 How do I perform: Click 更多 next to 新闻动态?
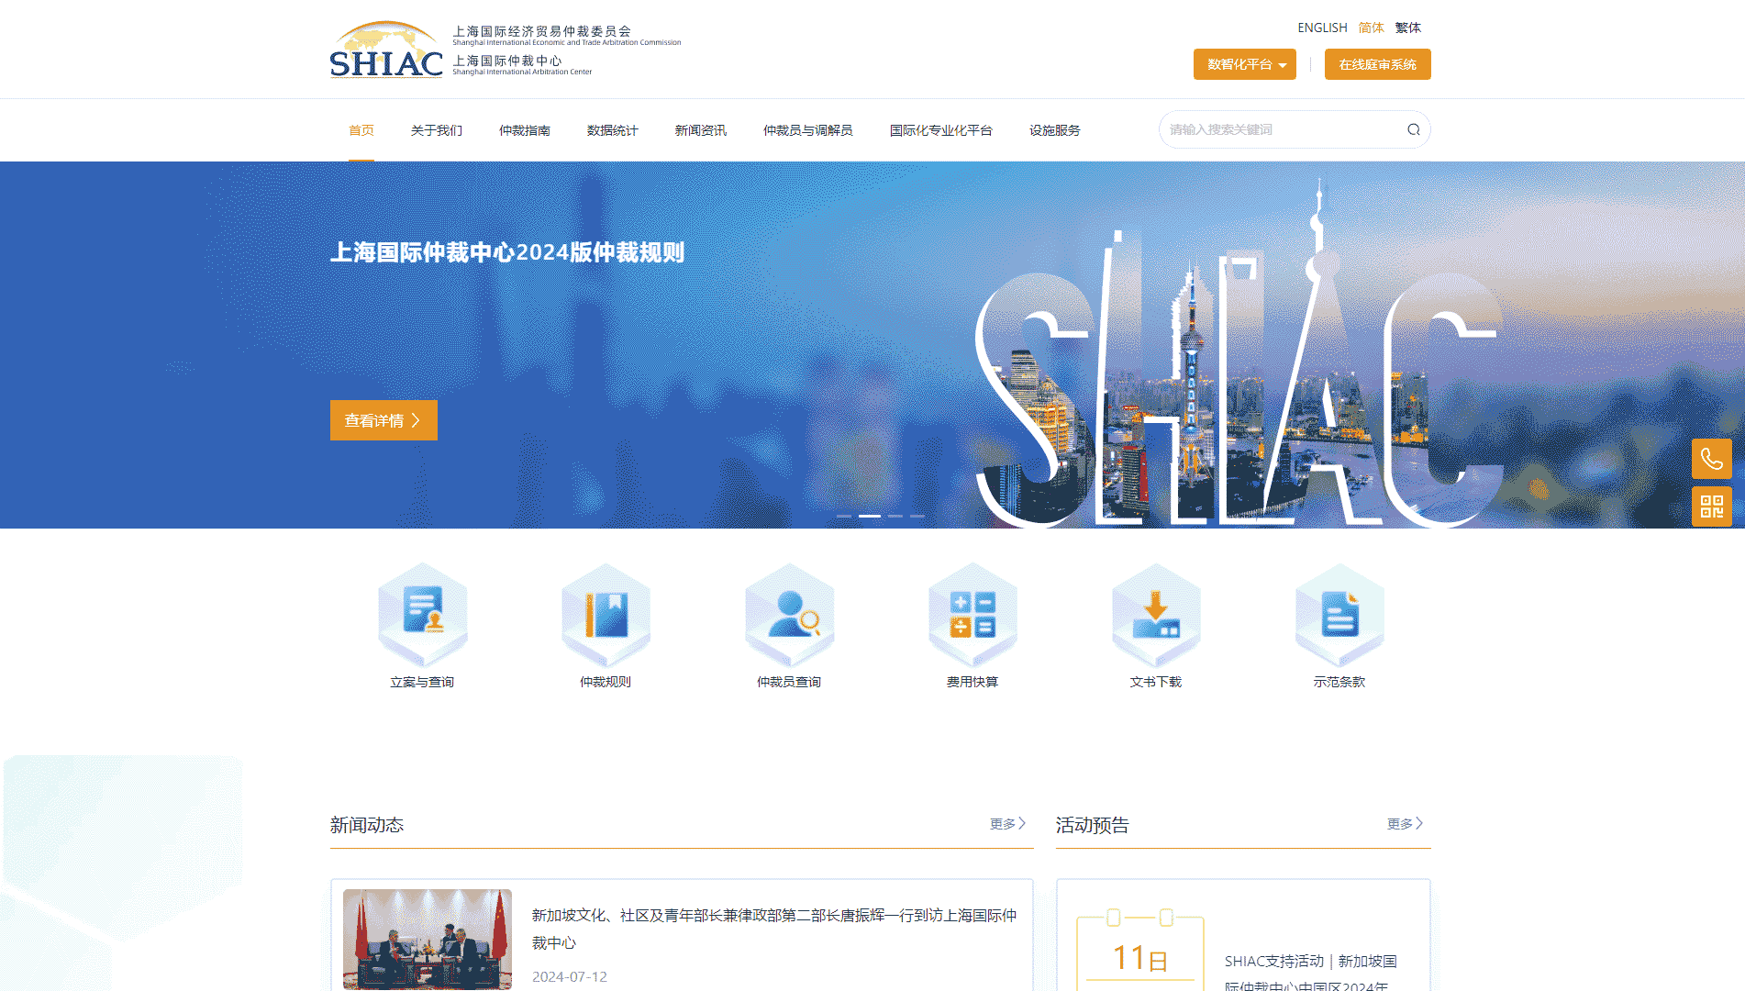tap(1007, 824)
